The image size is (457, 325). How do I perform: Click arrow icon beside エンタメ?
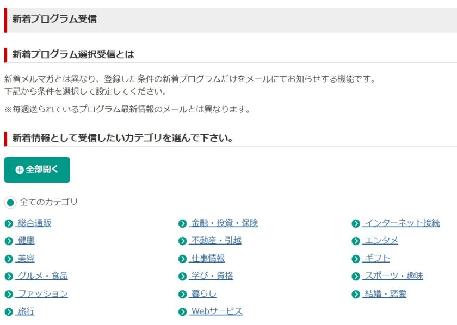point(356,241)
